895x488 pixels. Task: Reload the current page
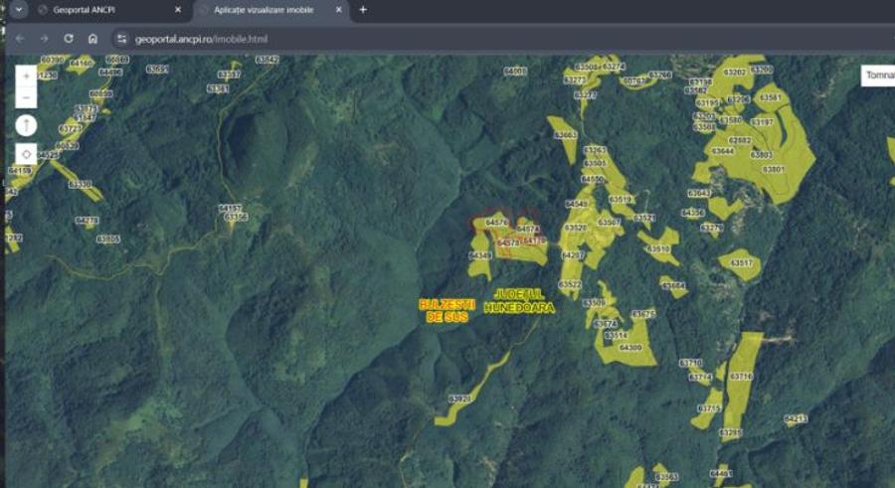point(69,39)
